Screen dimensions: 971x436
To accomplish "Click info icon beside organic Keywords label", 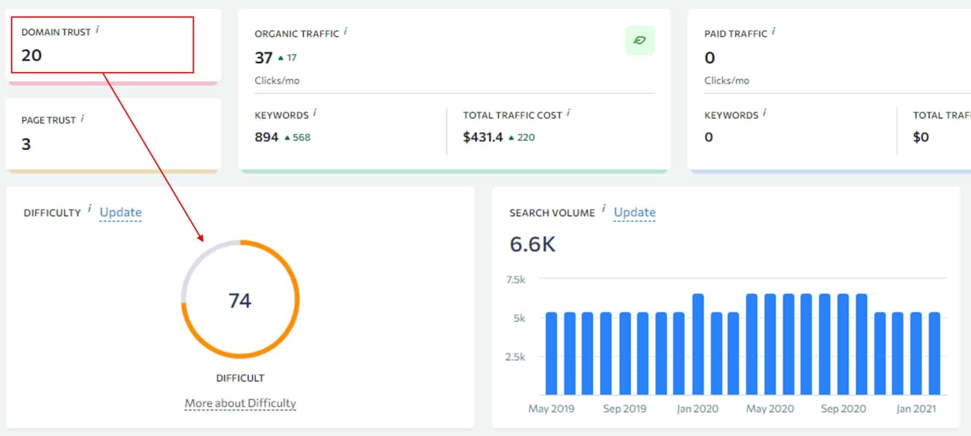I will click(314, 113).
